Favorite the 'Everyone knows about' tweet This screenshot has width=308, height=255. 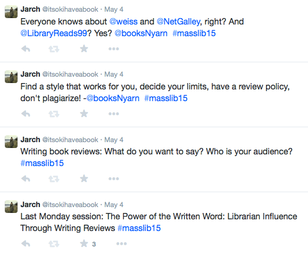click(x=84, y=48)
